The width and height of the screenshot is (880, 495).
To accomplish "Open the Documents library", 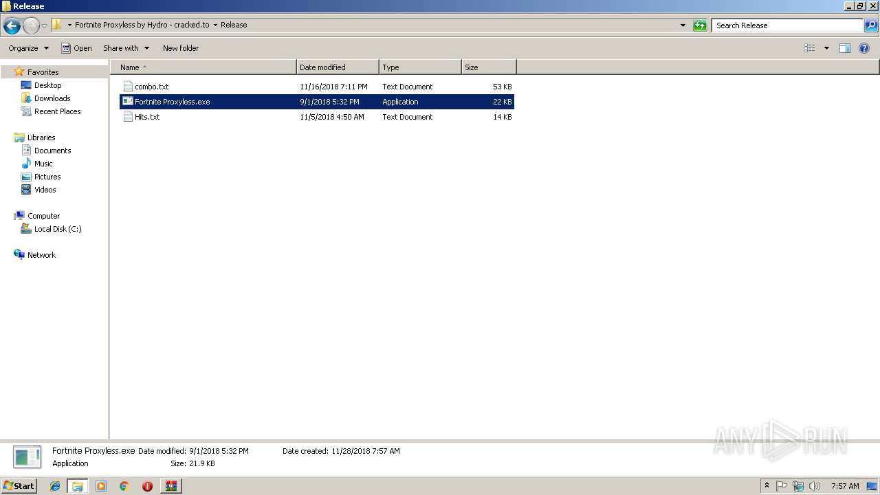I will point(52,151).
